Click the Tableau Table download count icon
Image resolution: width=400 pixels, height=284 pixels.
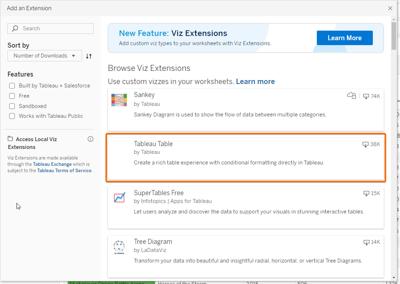(x=365, y=144)
